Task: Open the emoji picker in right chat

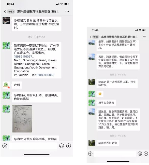Action: coord(140,154)
